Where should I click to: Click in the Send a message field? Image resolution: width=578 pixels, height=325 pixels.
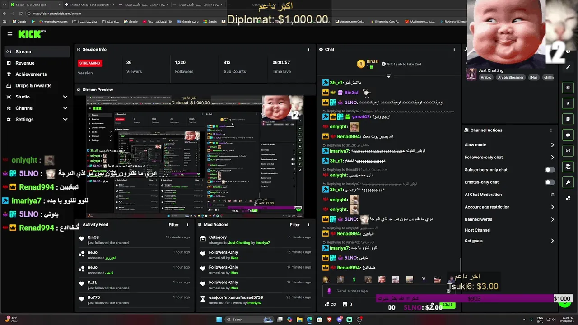pyautogui.click(x=388, y=291)
